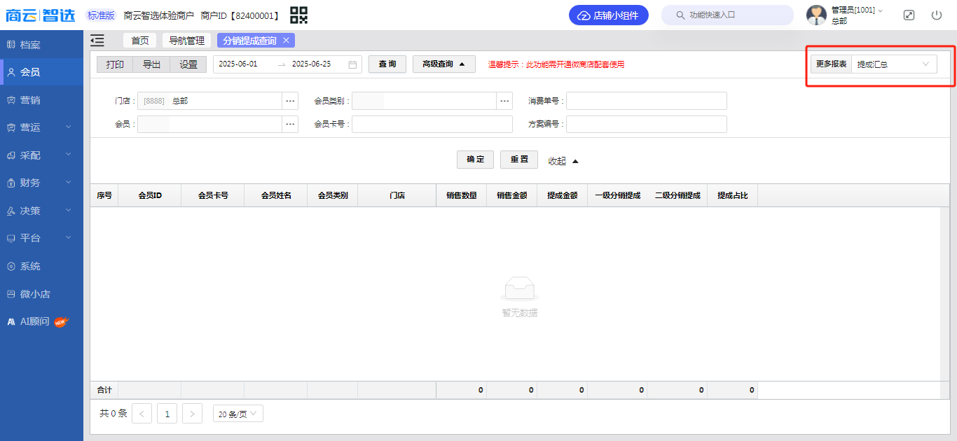Expand the 财务 sidebar menu
Viewport: 957px width, 441px height.
[x=41, y=183]
